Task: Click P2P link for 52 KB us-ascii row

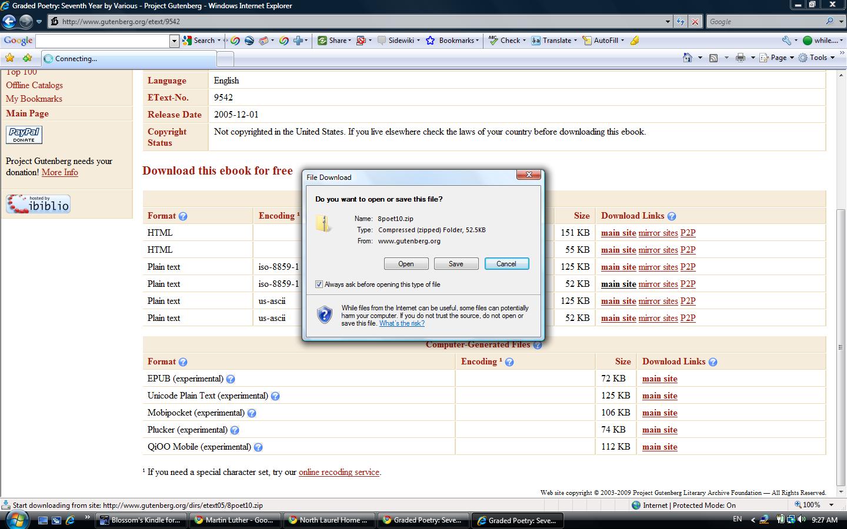Action: coord(688,318)
